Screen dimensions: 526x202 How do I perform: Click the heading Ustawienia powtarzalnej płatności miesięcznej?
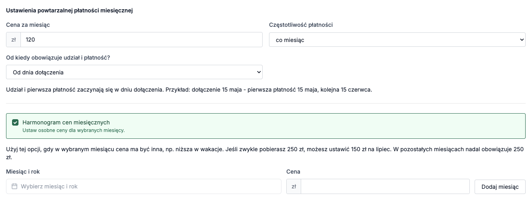click(69, 10)
